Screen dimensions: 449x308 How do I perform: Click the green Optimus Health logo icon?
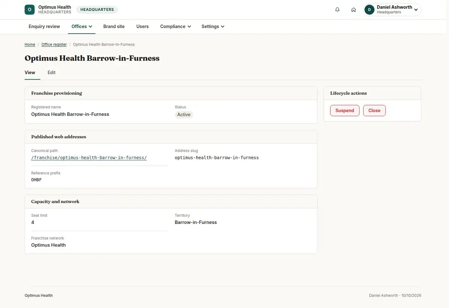click(30, 10)
